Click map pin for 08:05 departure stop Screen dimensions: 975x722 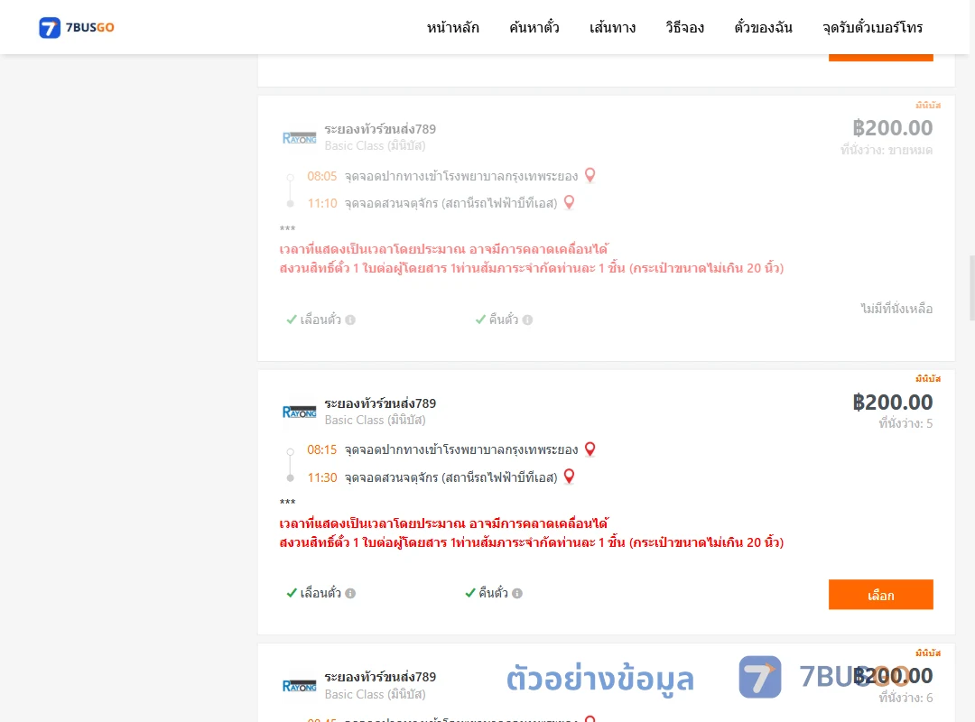click(590, 175)
